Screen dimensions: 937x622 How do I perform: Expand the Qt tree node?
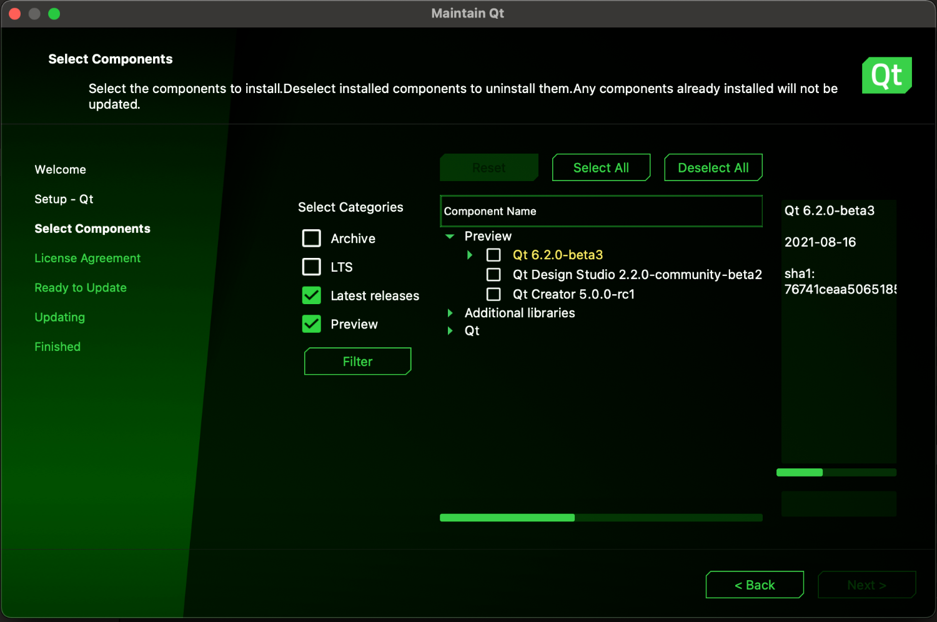[451, 330]
